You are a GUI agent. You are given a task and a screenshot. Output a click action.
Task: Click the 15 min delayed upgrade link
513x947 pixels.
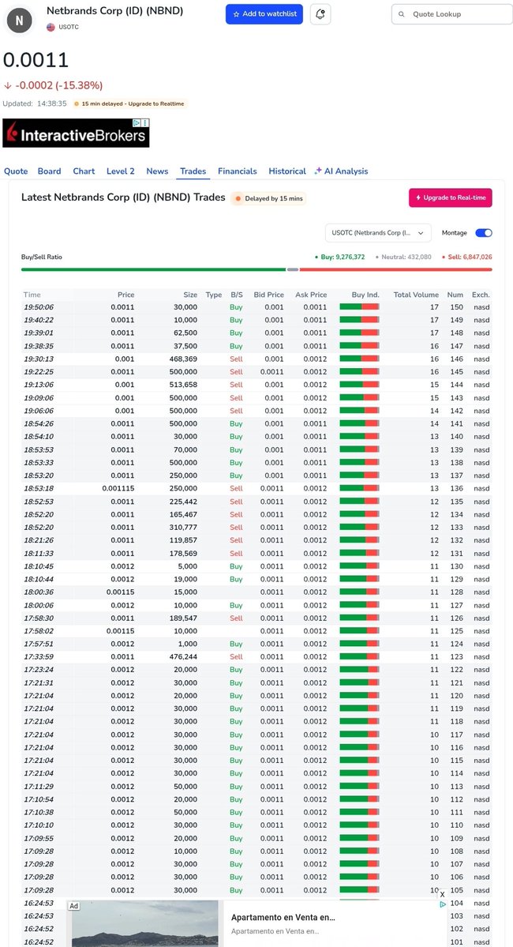point(129,104)
